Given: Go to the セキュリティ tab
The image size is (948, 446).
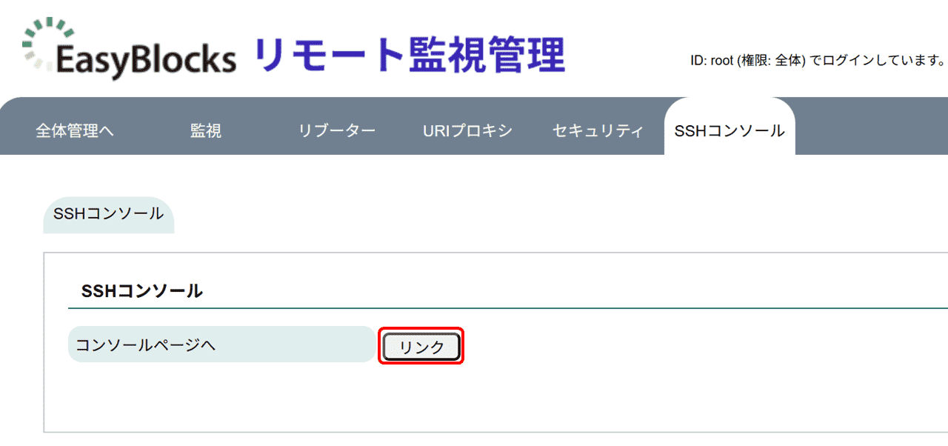Looking at the screenshot, I should (598, 131).
